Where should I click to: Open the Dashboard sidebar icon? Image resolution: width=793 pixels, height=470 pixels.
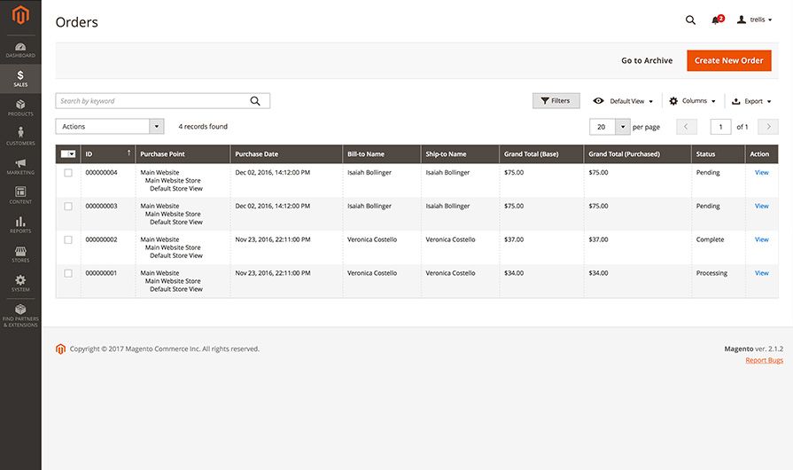[20, 50]
